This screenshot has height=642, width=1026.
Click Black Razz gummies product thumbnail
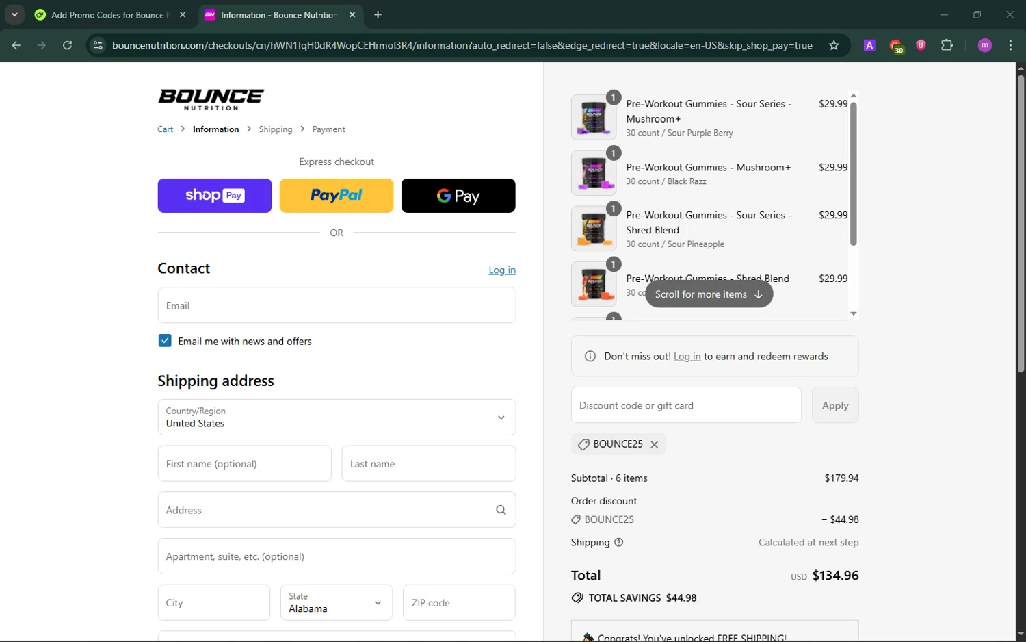tap(593, 172)
